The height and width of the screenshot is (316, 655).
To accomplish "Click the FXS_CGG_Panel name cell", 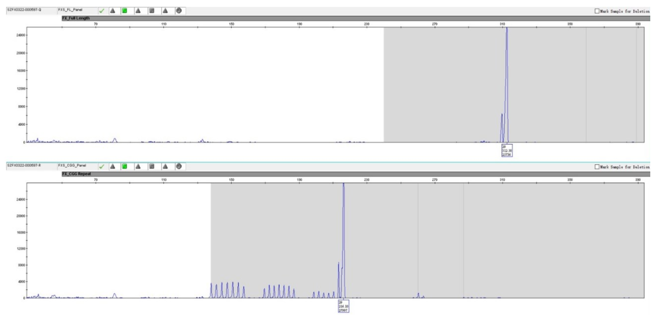I will (71, 165).
